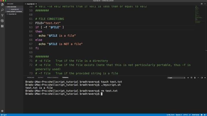This screenshot has width=207, height=116.
Task: Change file encoding via UTF-8
Action: click(185, 115)
